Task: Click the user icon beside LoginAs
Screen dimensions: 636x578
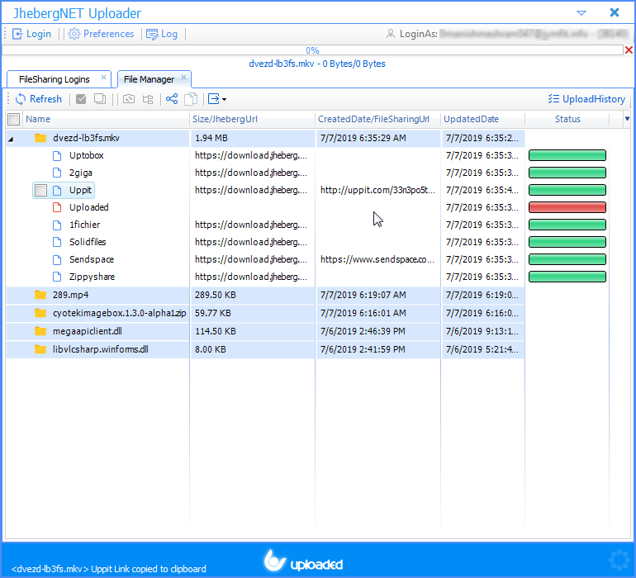Action: pos(390,34)
